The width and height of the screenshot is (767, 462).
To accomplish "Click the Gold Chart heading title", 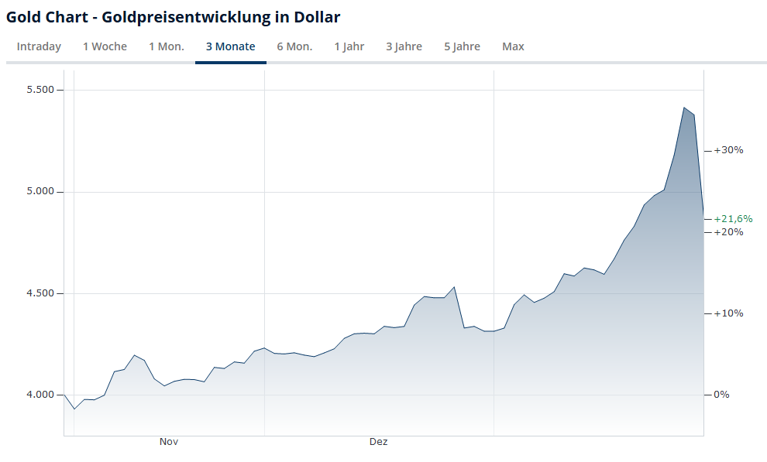I will [173, 16].
